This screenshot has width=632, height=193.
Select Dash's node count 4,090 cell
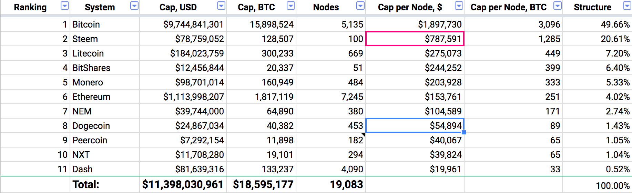click(x=331, y=169)
